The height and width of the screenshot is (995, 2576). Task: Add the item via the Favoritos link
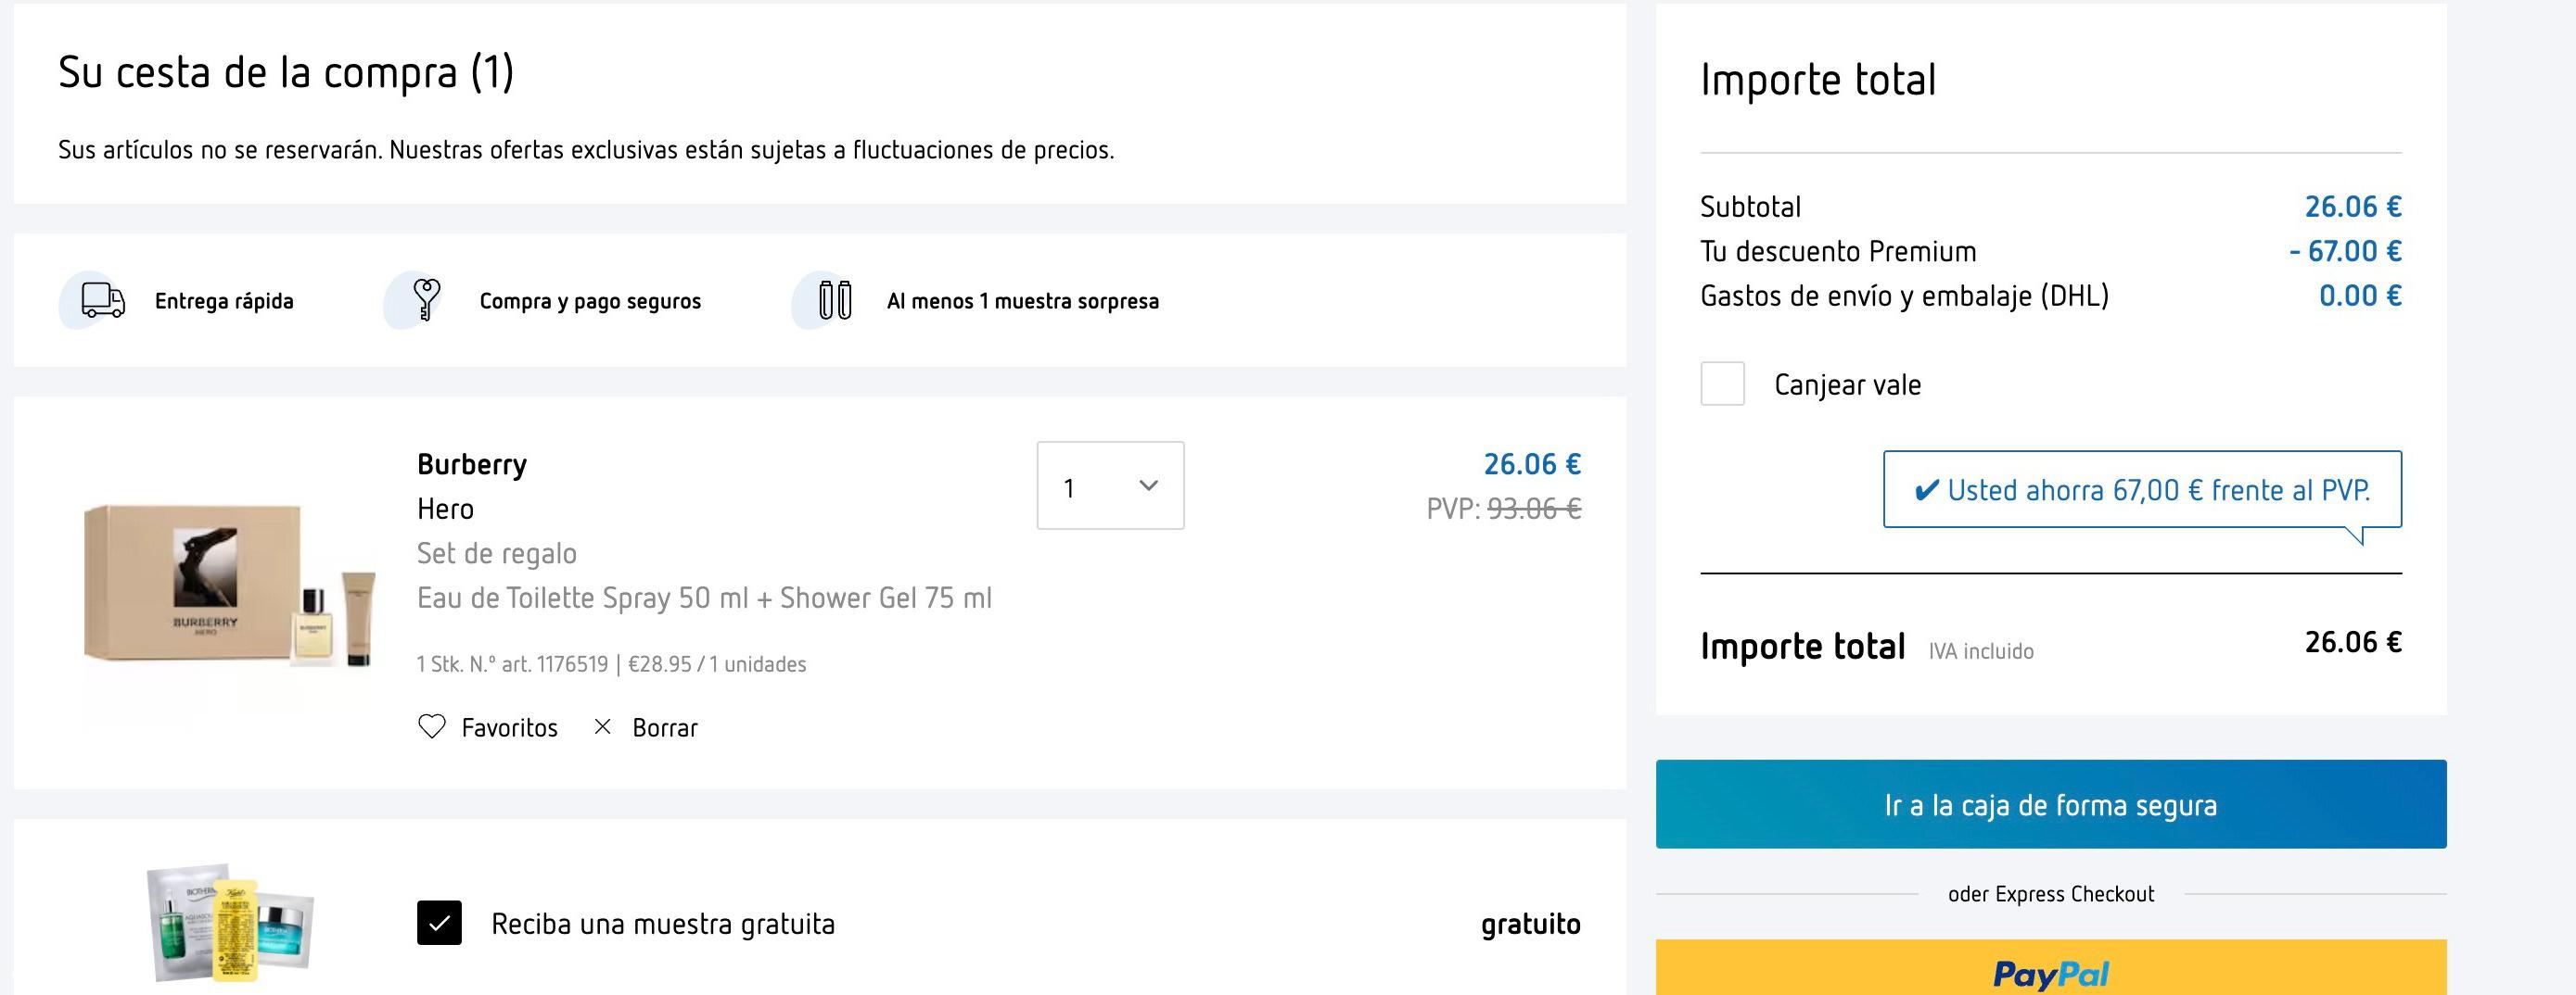pos(509,727)
